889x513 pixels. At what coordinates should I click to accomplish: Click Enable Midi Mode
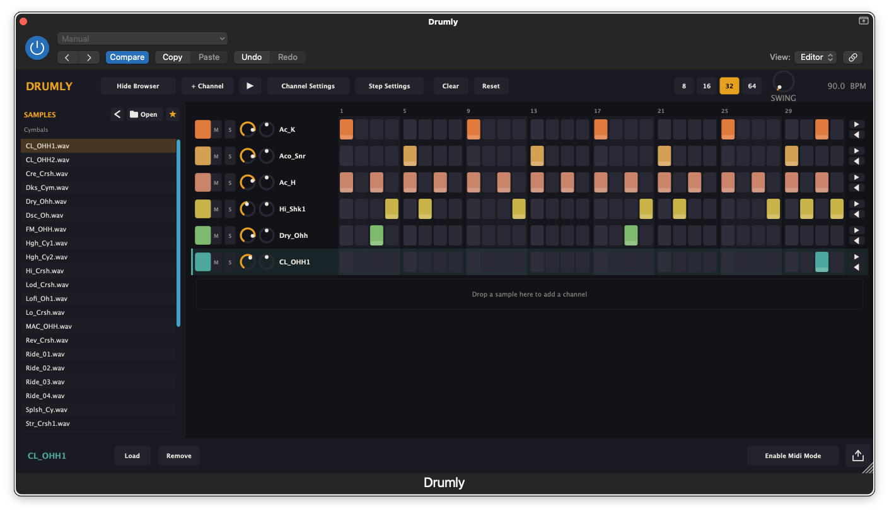793,456
